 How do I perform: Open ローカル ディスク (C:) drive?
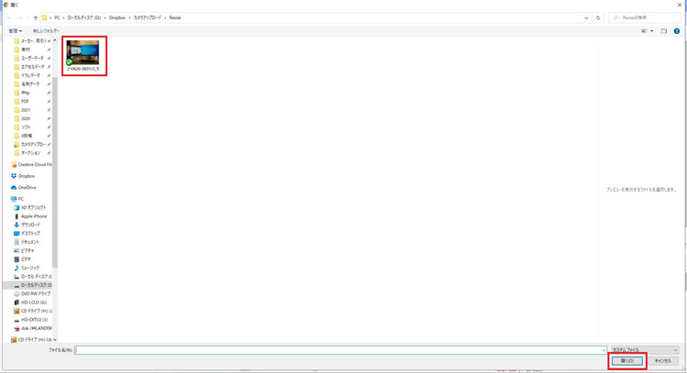coord(36,277)
